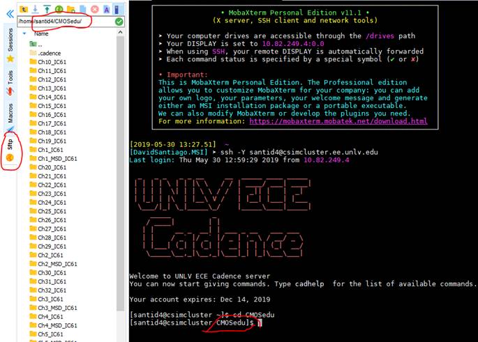The image size is (478, 342).
Task: Select the Ch30_IC61 folder
Action: coord(48,272)
